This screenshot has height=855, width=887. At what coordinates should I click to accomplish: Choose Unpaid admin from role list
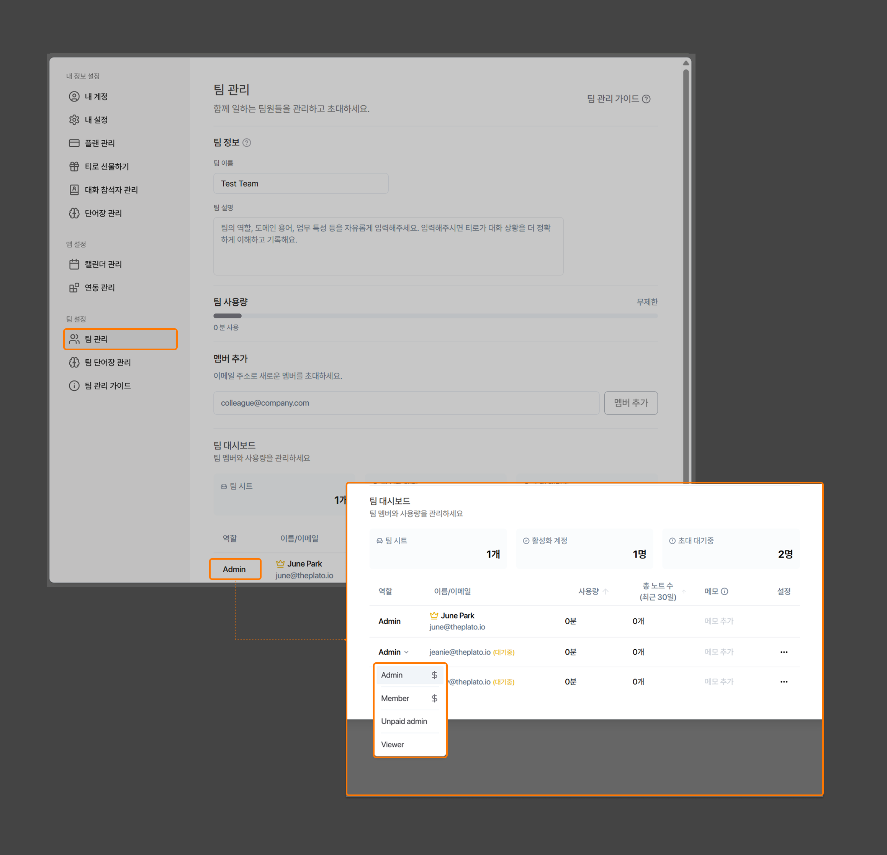tap(404, 721)
